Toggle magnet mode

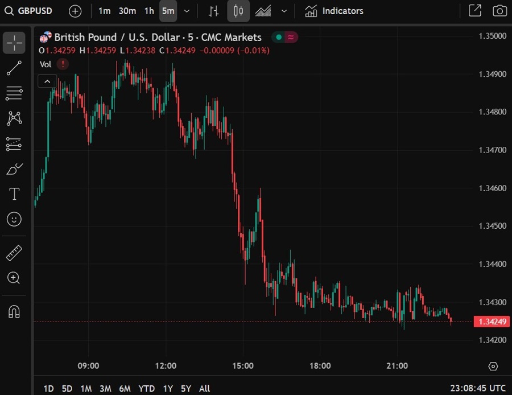14,311
